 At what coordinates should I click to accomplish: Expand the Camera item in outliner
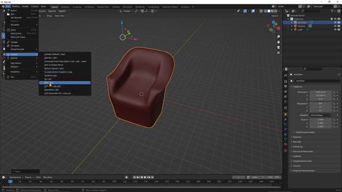click(x=292, y=26)
